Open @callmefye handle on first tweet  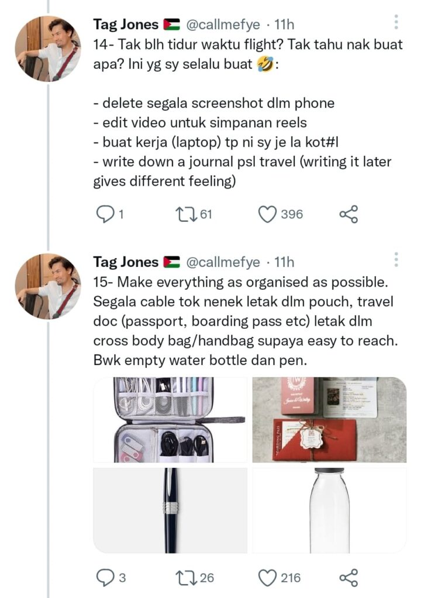pos(223,25)
